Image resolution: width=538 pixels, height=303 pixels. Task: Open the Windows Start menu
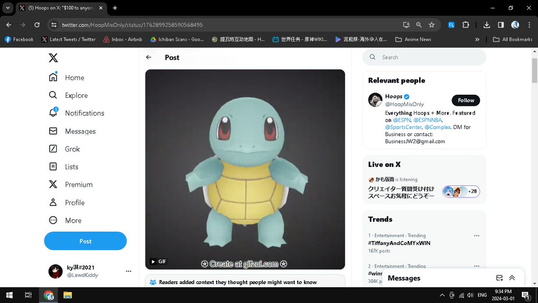click(9, 295)
